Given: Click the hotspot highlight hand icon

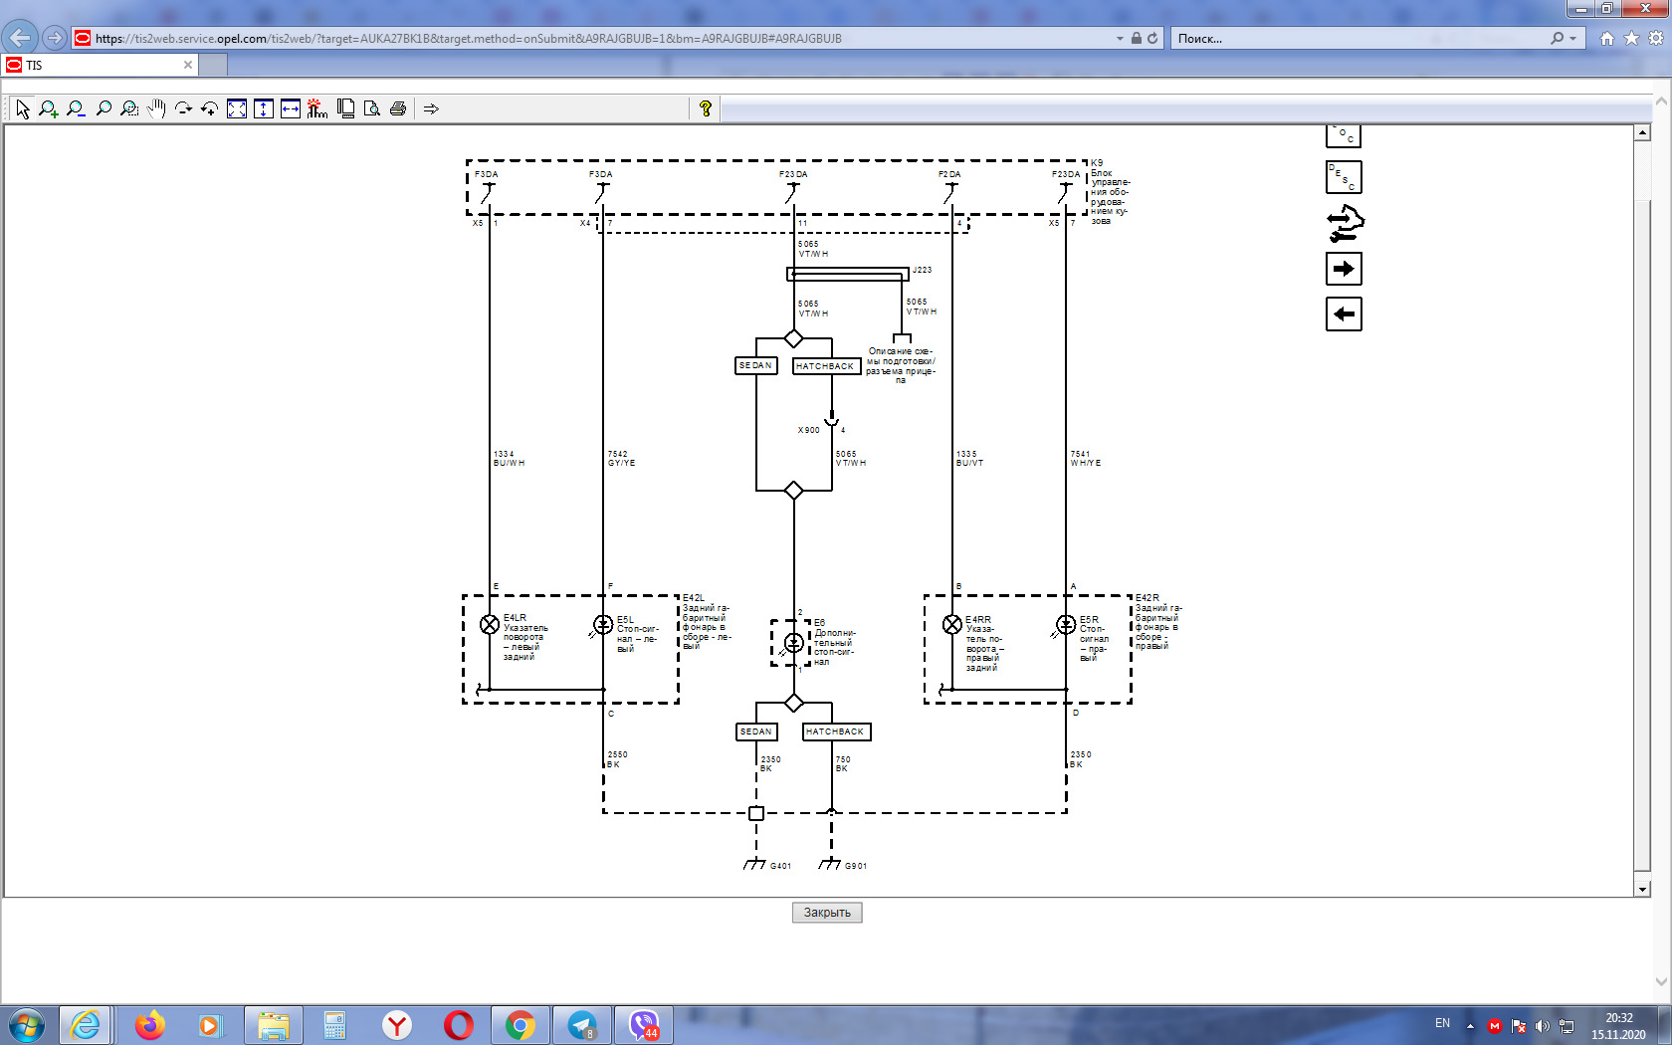Looking at the screenshot, I should [x=316, y=108].
